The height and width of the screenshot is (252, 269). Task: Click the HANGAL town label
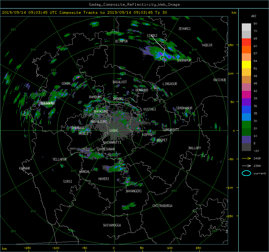[x=84, y=172]
